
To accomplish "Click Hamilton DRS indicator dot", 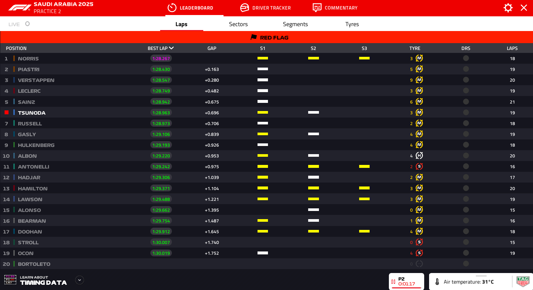I will point(466,188).
